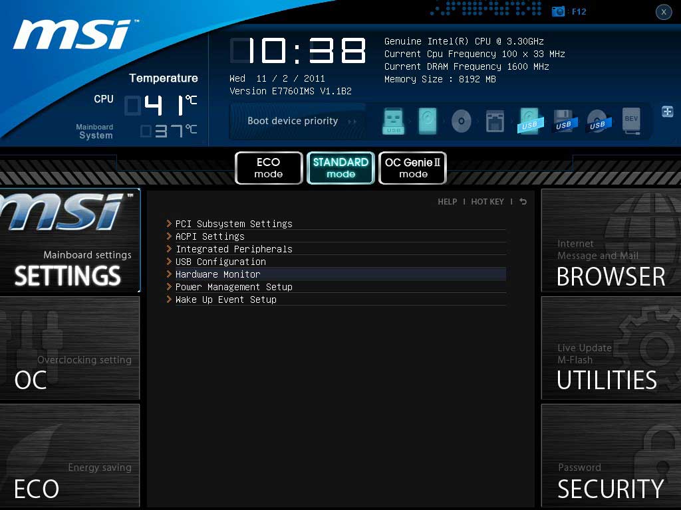Image resolution: width=681 pixels, height=510 pixels.
Task: Select the CD/DVD boot device icon
Action: 462,121
